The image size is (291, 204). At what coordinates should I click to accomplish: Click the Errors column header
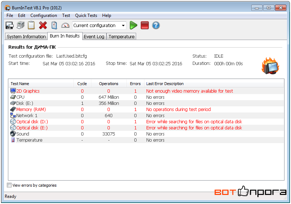135,84
